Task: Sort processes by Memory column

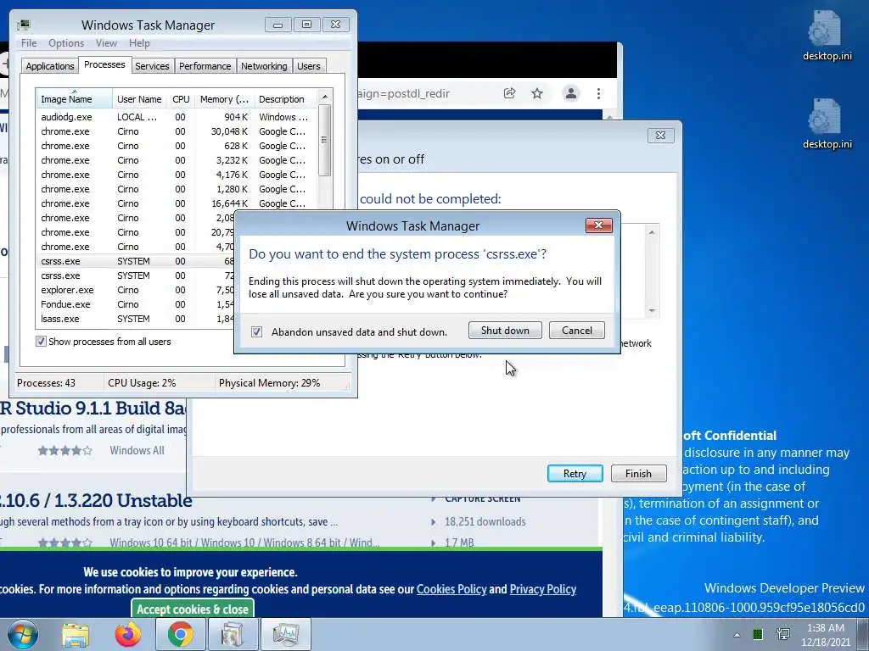Action: click(224, 99)
